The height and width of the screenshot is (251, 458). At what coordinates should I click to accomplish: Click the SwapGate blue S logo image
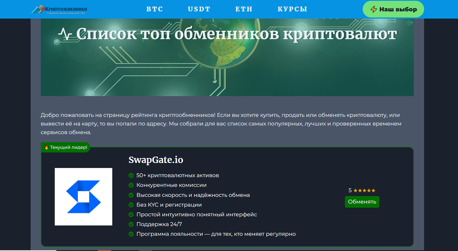coord(83,197)
